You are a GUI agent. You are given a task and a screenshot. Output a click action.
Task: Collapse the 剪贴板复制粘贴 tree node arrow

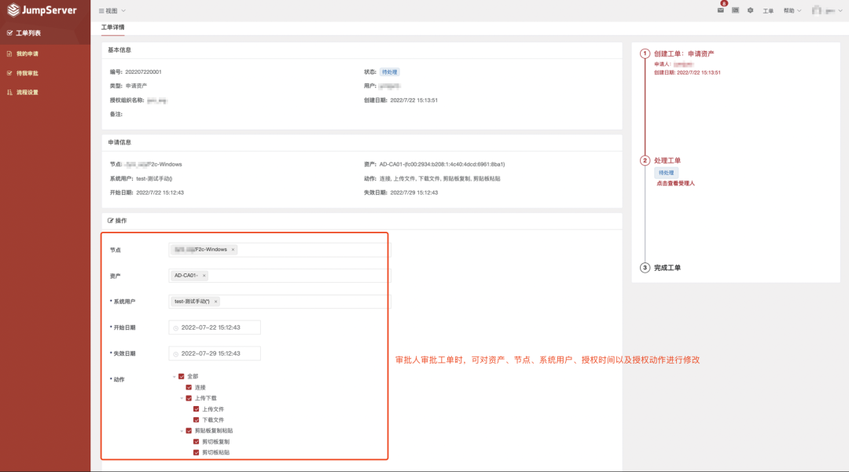coord(182,431)
